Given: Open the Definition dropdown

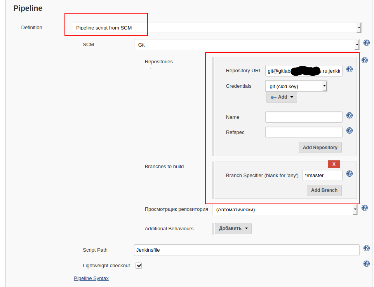Looking at the screenshot, I should [x=216, y=28].
